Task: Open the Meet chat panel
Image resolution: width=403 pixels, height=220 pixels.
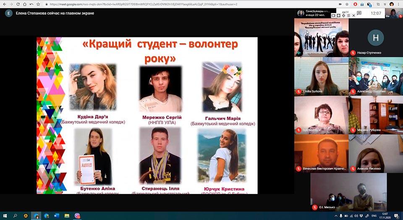Action: pyautogui.click(x=359, y=13)
